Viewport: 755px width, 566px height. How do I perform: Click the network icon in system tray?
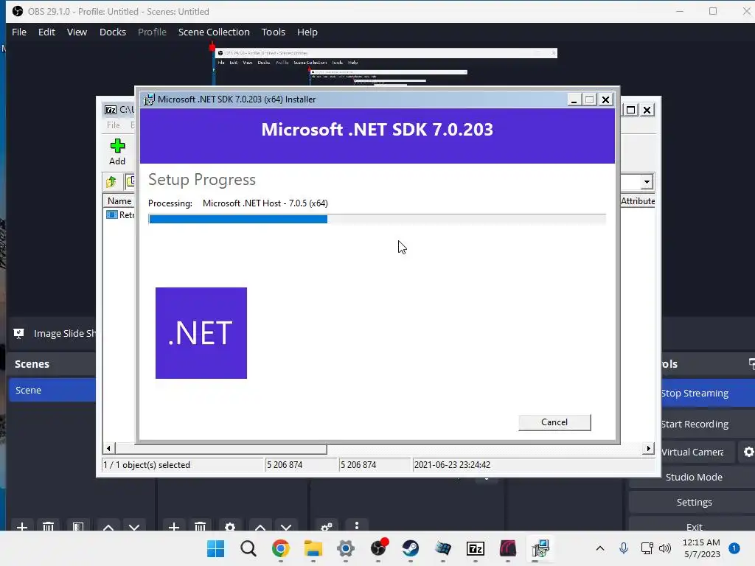(647, 548)
